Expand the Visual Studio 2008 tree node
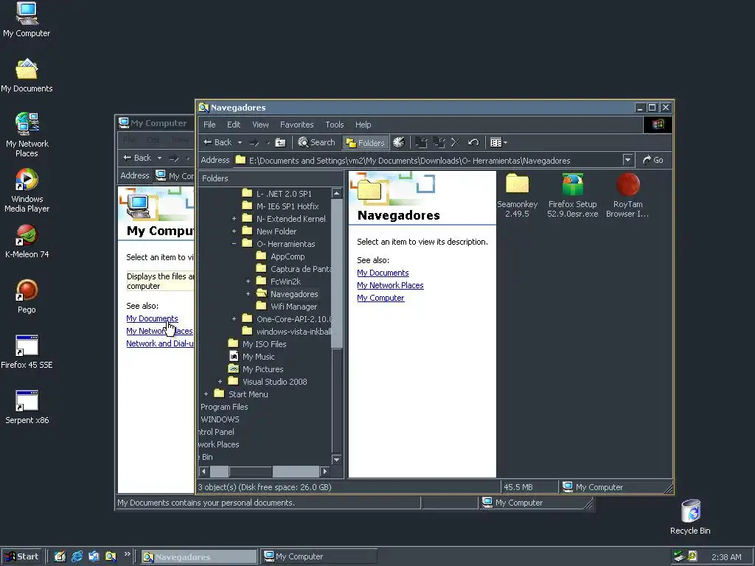Screen dimensions: 755x566 pyautogui.click(x=220, y=381)
